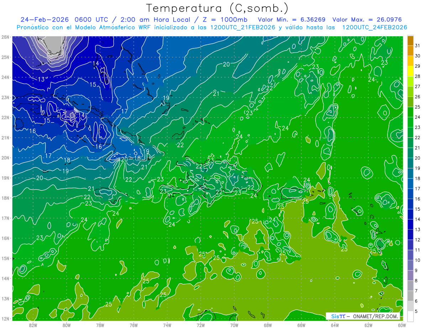Click the '12' color bar label
427x330 pixels.
[x=418, y=240]
